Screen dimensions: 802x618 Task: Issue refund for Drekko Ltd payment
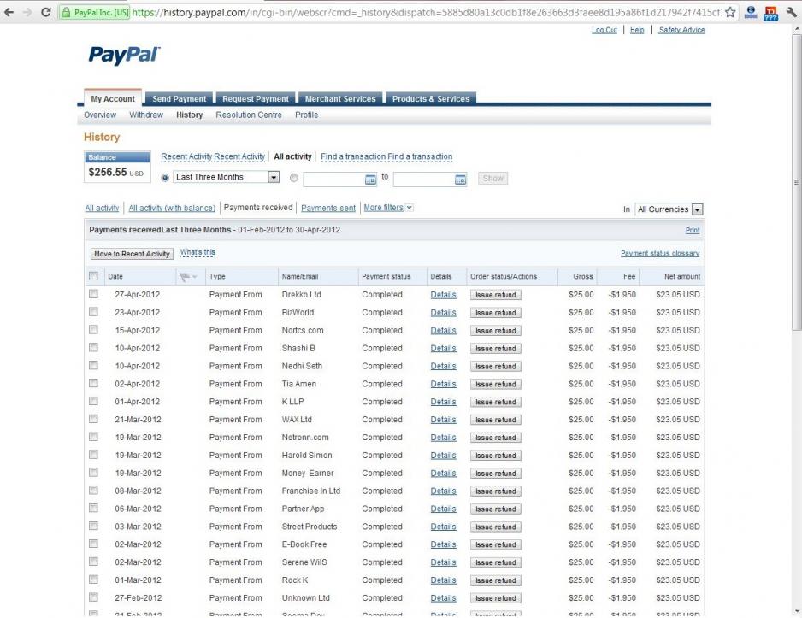496,295
